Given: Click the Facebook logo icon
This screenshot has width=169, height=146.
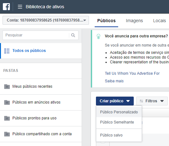Looking at the screenshot, I should point(6,7).
